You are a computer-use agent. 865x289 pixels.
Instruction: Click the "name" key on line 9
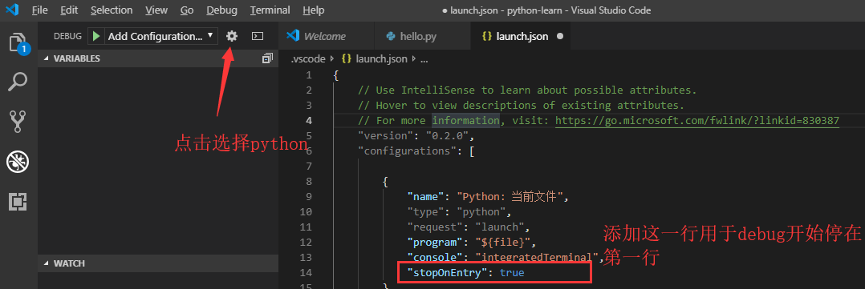coord(426,196)
